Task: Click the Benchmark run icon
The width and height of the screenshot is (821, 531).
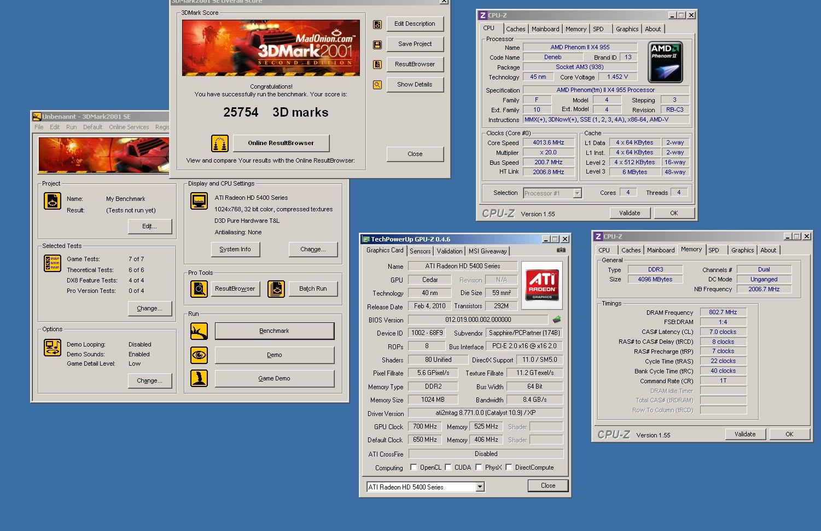Action: [x=199, y=331]
